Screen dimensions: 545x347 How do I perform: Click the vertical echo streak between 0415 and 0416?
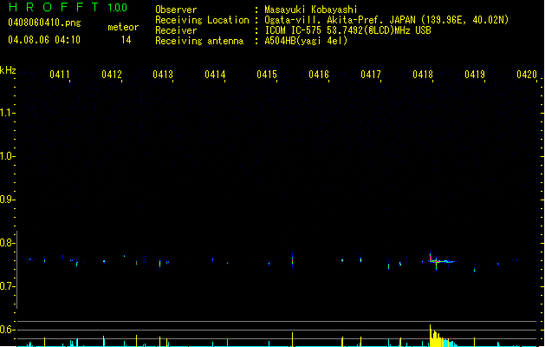coord(292,260)
